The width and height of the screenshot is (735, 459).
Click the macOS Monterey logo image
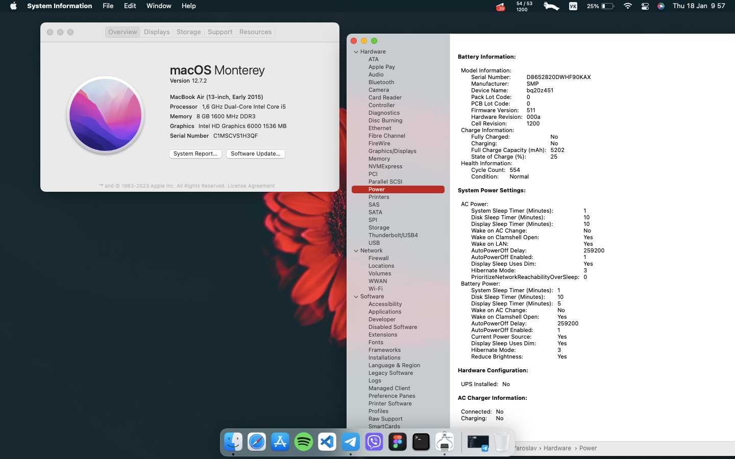tap(106, 115)
